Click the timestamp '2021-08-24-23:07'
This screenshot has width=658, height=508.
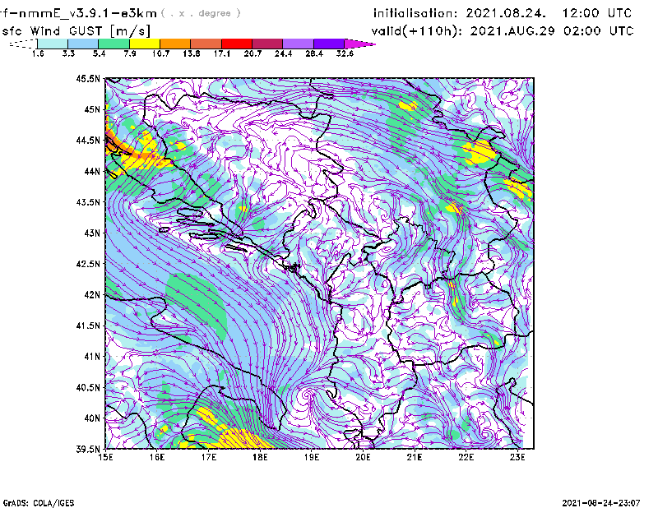(601, 502)
